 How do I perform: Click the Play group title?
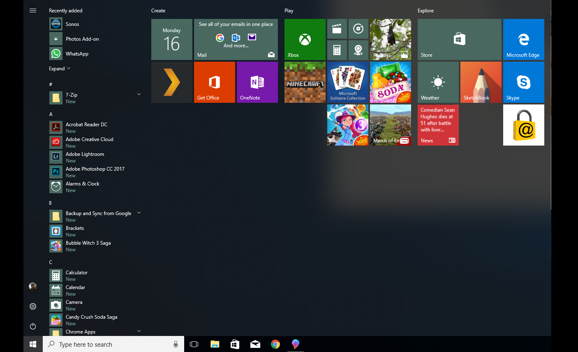pos(289,11)
